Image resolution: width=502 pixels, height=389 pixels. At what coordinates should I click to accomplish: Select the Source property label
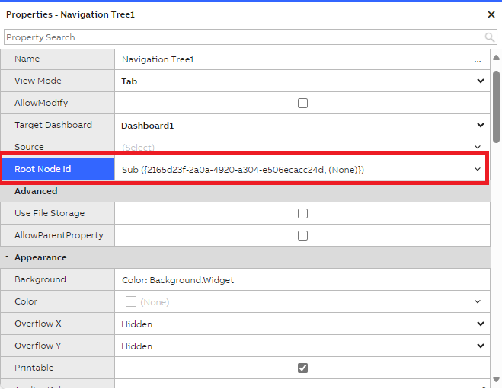29,147
